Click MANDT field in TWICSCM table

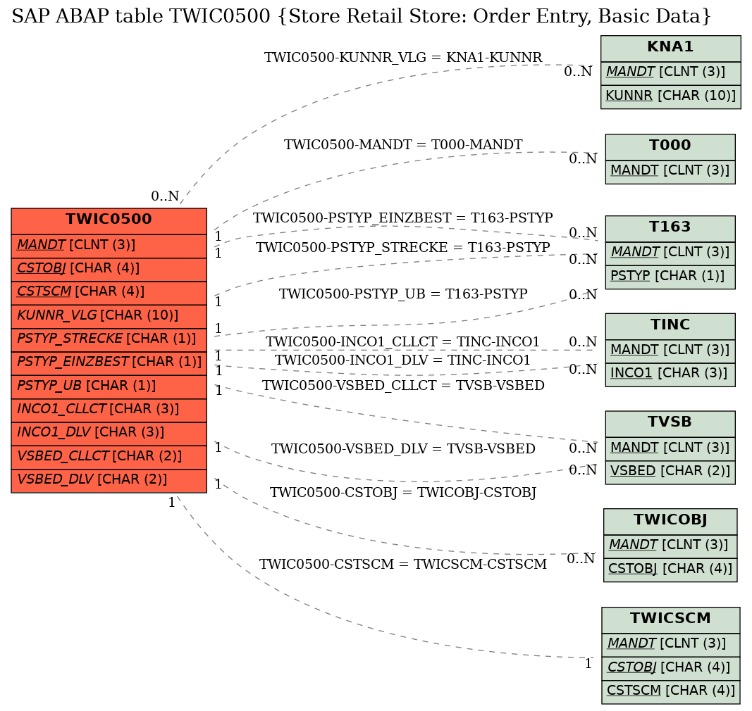670,644
